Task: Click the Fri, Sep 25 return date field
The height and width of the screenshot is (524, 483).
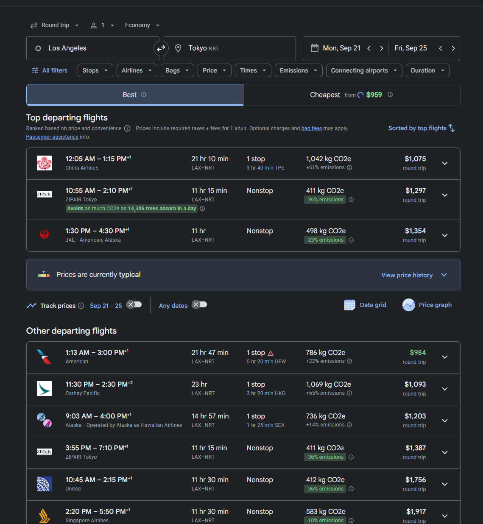Action: coord(410,48)
